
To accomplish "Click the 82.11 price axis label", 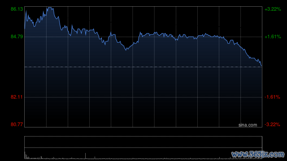I will 17,97.
